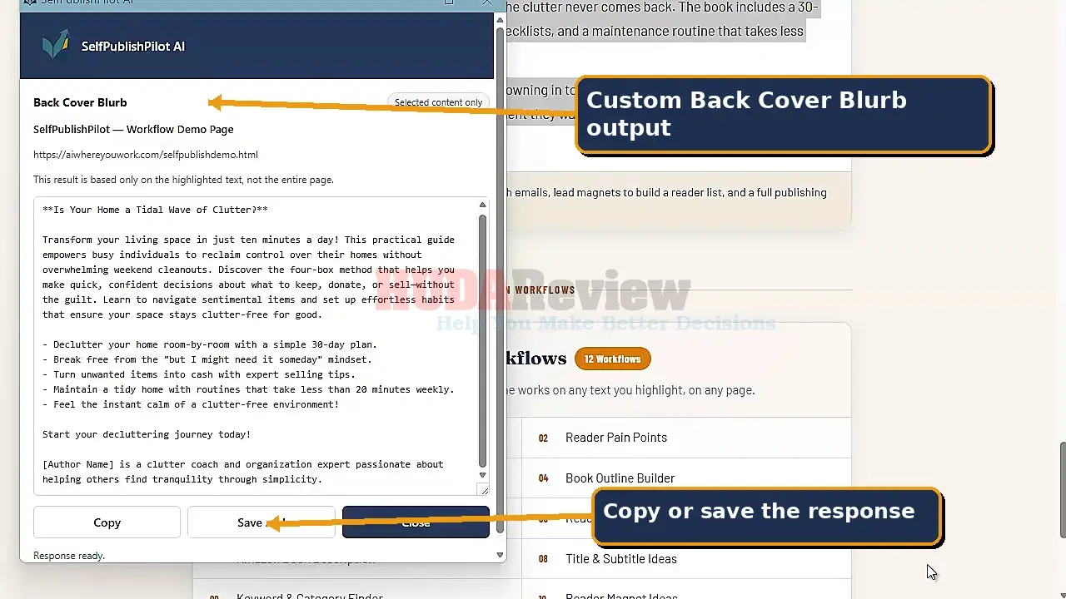The width and height of the screenshot is (1066, 599).
Task: Click the SelfPublishPilot AI logo icon
Action: pyautogui.click(x=56, y=44)
